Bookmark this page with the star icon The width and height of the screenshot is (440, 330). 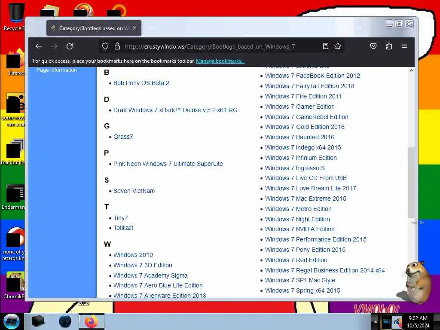(338, 46)
